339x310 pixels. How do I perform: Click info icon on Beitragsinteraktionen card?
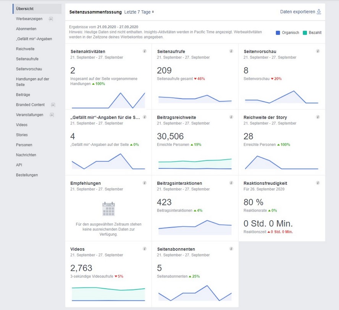(231, 183)
